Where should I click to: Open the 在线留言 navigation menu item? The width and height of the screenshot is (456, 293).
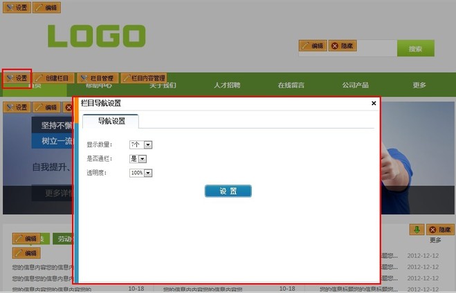(x=291, y=85)
